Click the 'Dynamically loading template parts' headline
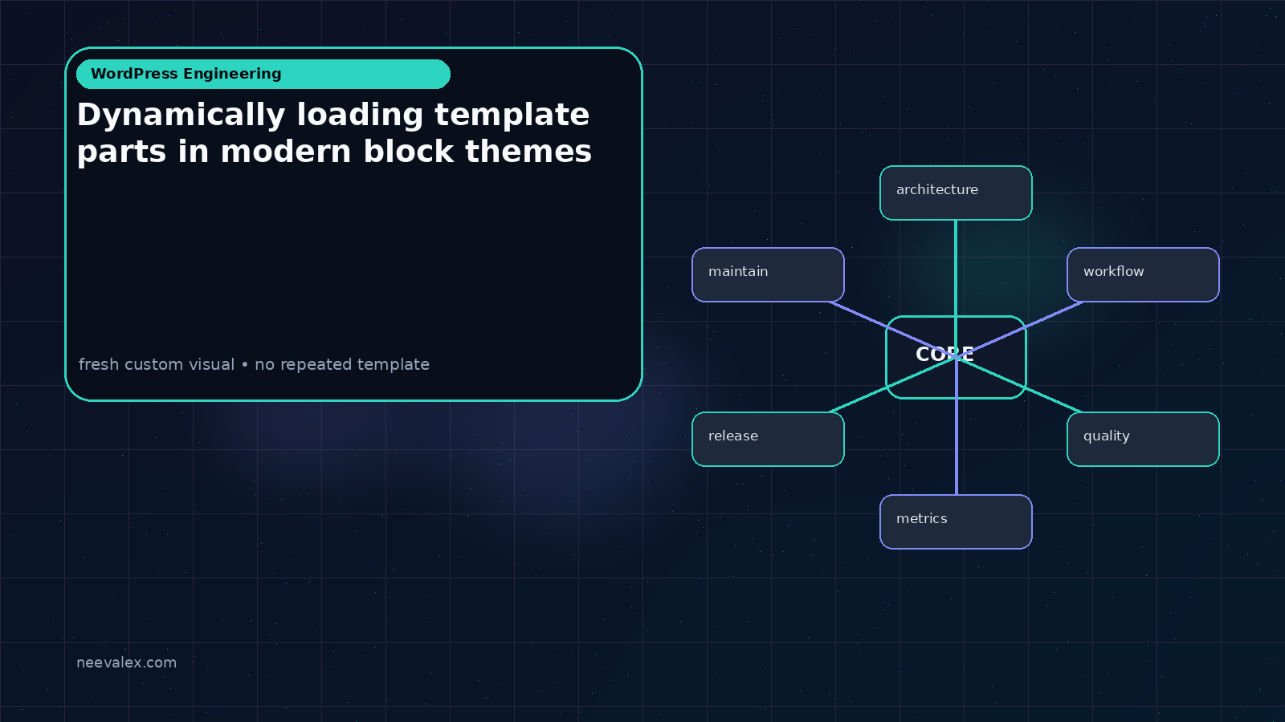Image resolution: width=1285 pixels, height=722 pixels. (334, 133)
